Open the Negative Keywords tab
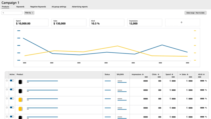Viewport: 211px width, 119px height. [x=38, y=7]
